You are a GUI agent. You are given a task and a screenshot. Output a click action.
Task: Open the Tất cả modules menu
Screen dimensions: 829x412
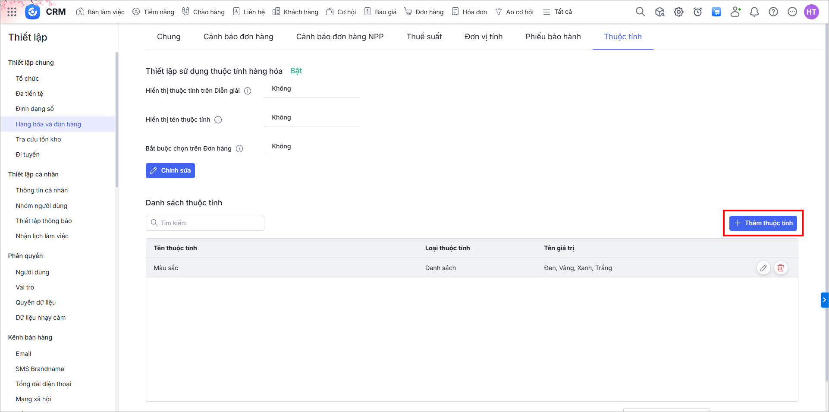click(x=558, y=12)
